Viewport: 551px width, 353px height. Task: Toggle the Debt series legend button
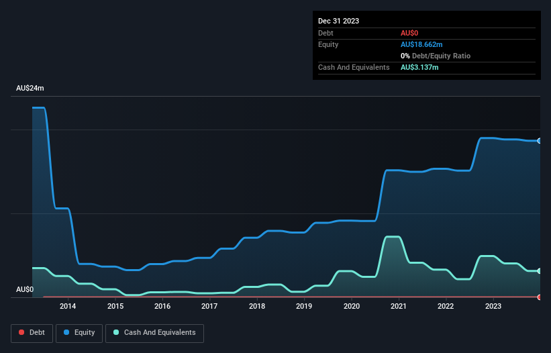coord(32,333)
